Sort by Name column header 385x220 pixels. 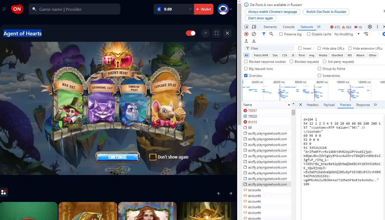[267, 105]
